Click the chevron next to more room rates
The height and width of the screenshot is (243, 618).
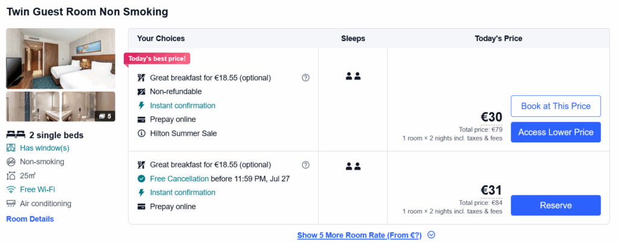(x=431, y=235)
